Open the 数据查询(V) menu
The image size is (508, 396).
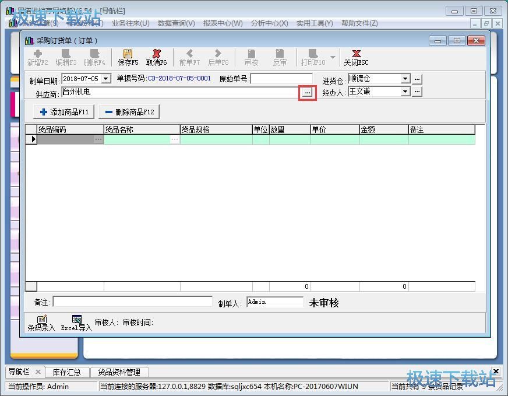pyautogui.click(x=177, y=23)
